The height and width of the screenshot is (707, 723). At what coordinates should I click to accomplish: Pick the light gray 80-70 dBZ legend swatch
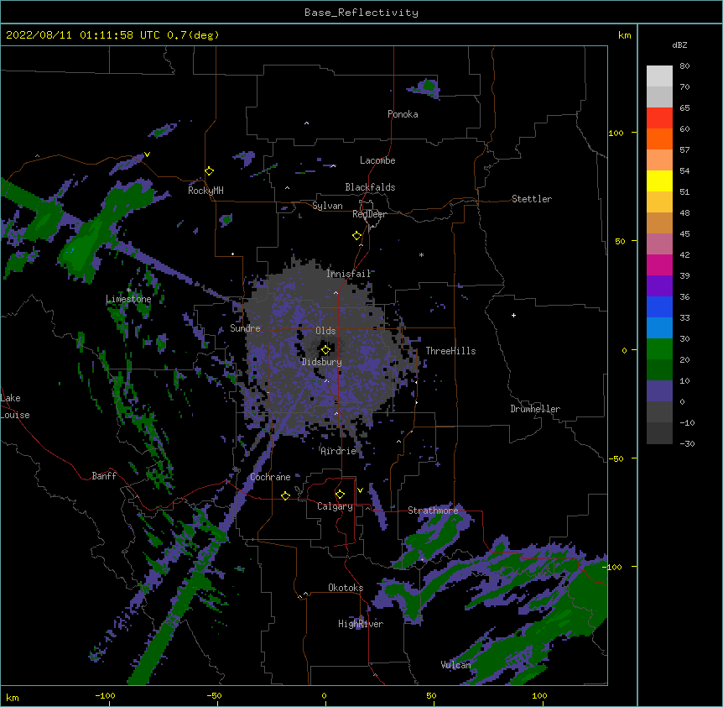tap(659, 76)
